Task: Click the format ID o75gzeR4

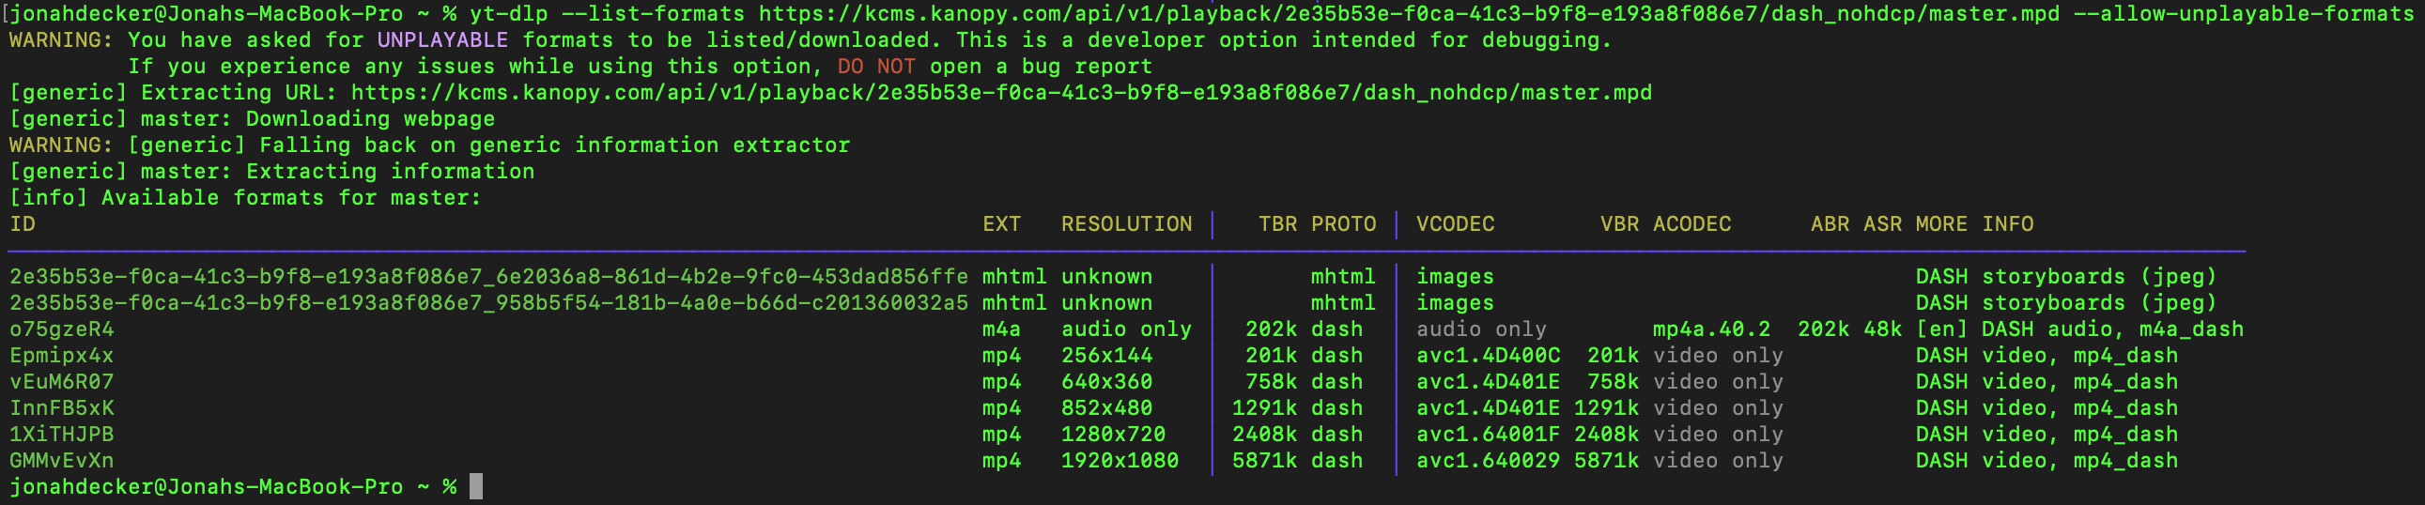Action: [x=62, y=329]
